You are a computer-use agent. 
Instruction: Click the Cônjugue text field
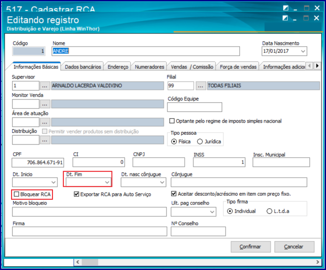coord(239,182)
